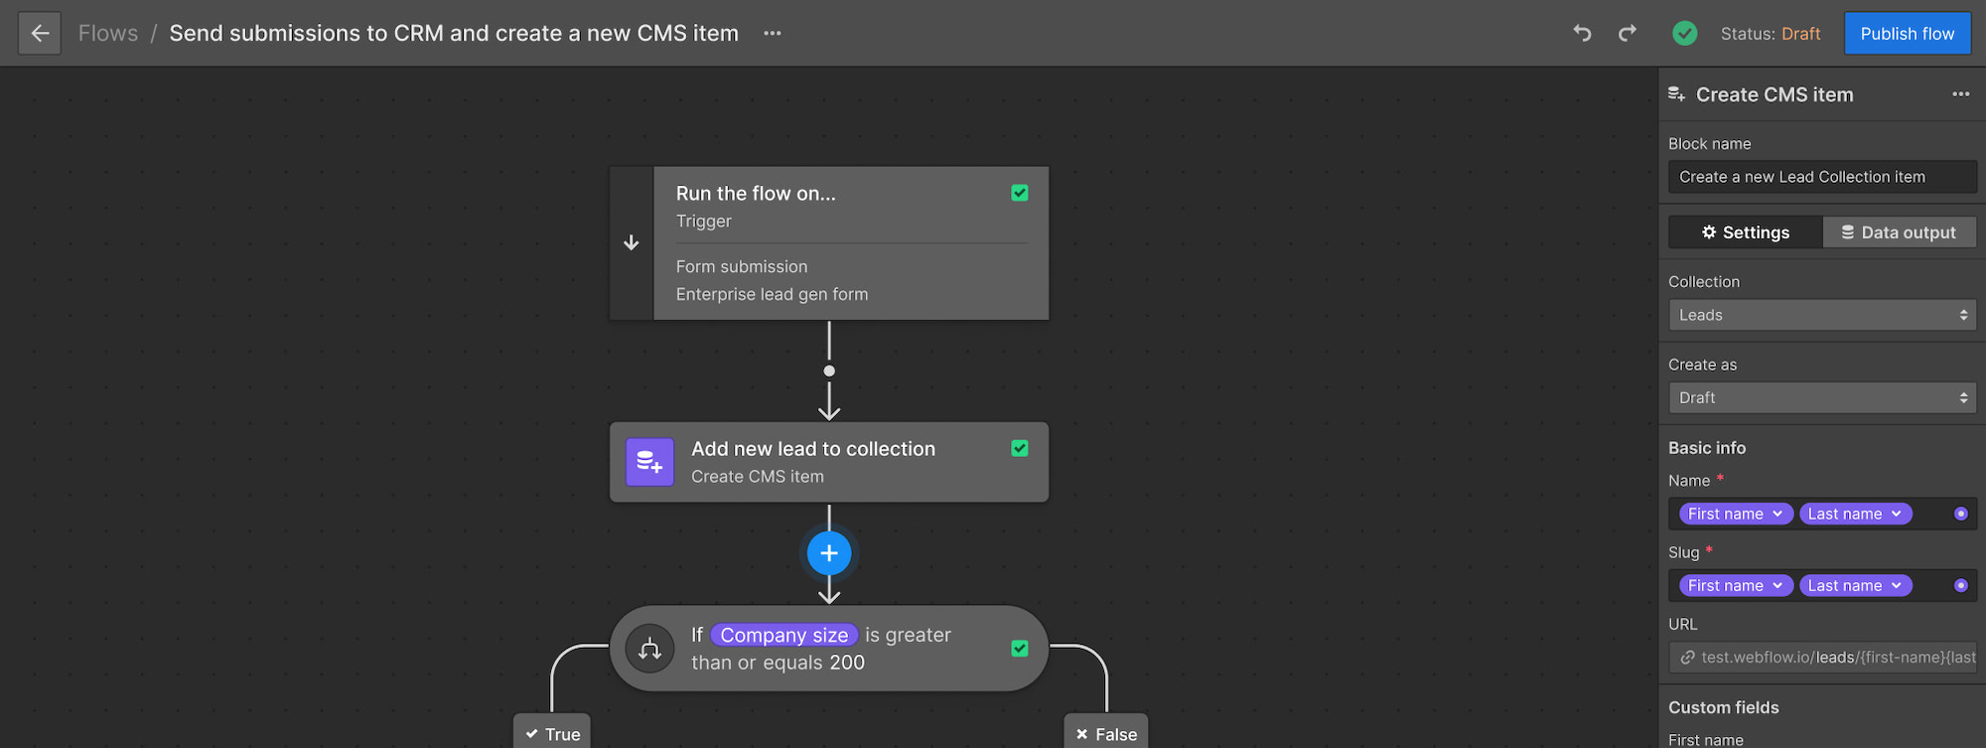
Task: Click the redo arrow icon
Action: click(1627, 34)
